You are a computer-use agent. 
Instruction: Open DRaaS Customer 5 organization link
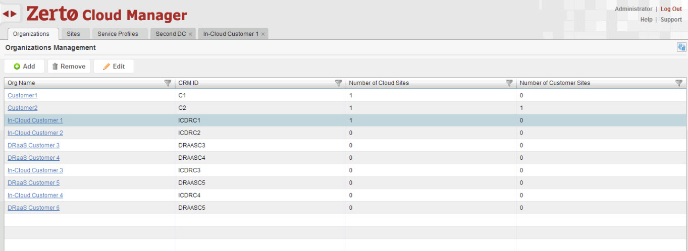(x=33, y=183)
